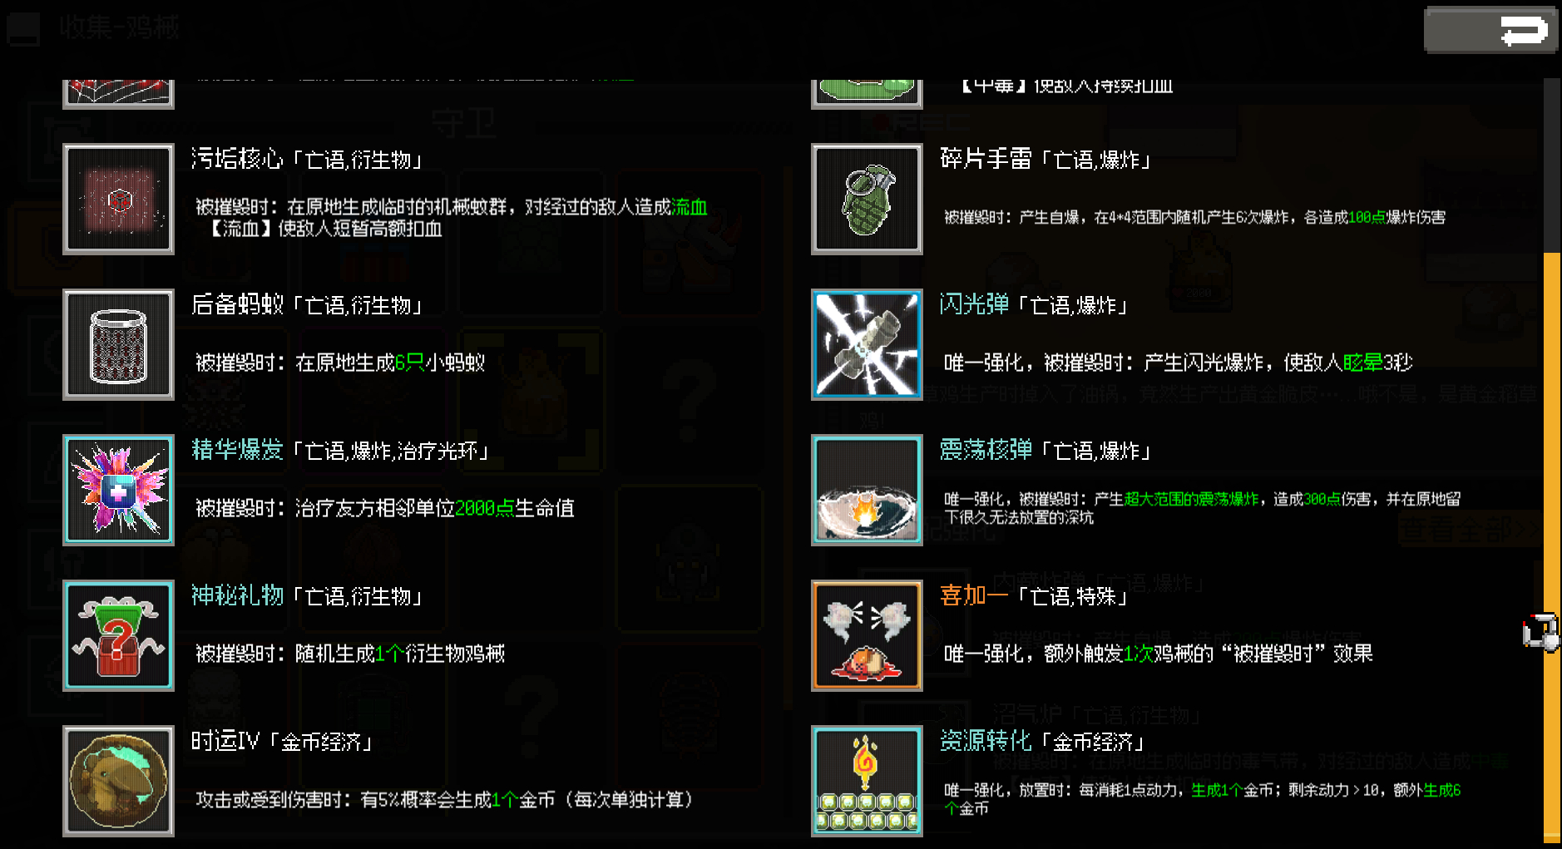
Task: Click the 精华爆发 healing burst icon
Action: coord(118,491)
